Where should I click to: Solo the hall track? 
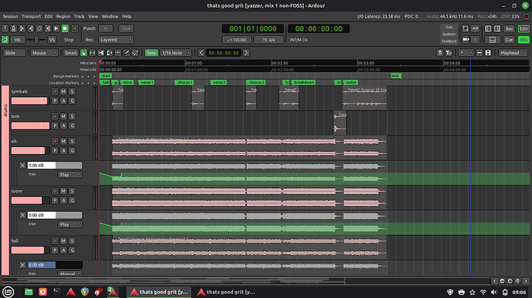[72, 241]
